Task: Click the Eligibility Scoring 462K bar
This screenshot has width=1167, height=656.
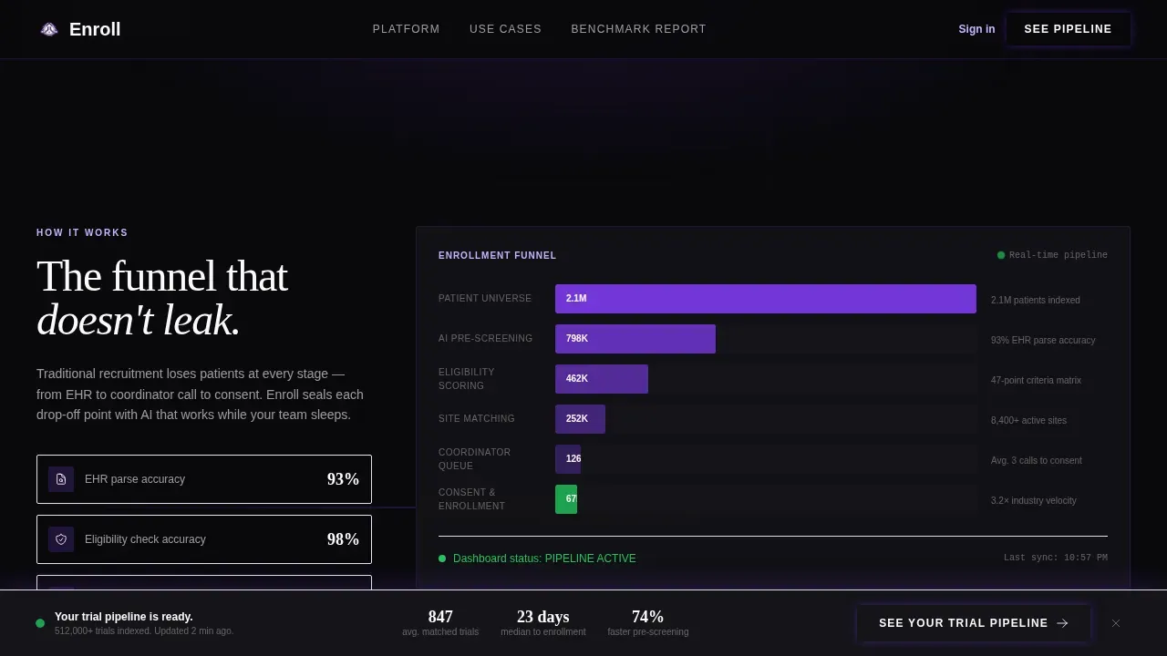Action: coord(602,379)
